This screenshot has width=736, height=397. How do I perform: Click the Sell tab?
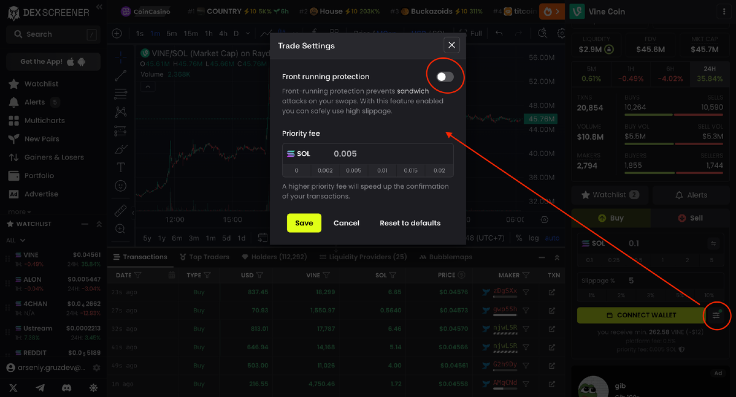click(x=691, y=218)
